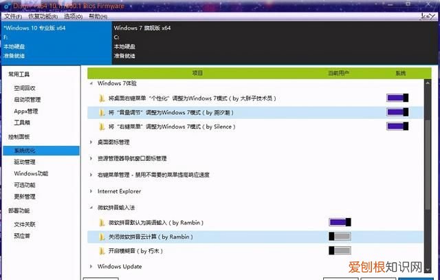Click folder icon of "右键菜单" by Silence row

point(102,127)
